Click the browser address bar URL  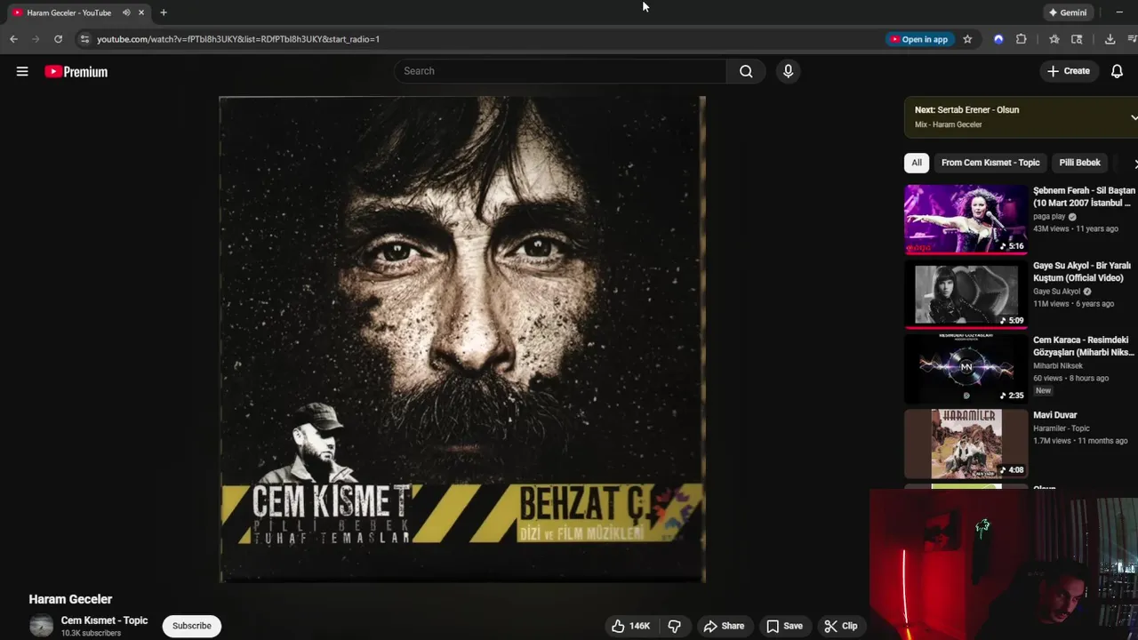[x=238, y=39]
